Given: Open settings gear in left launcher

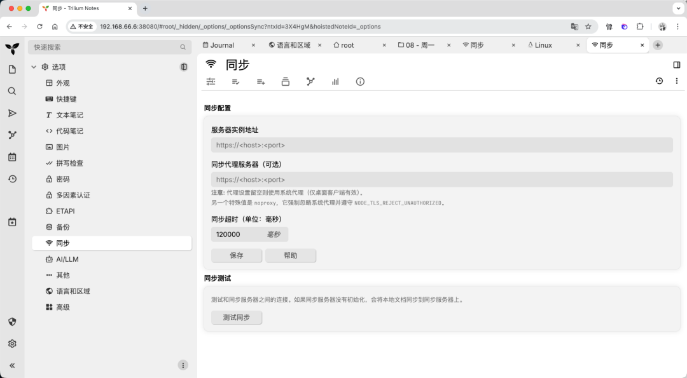Looking at the screenshot, I should click(x=12, y=344).
